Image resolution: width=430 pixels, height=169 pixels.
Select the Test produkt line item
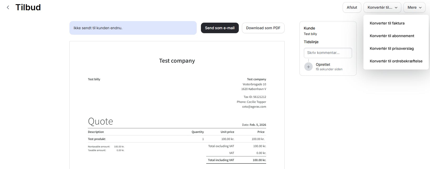pos(97,139)
